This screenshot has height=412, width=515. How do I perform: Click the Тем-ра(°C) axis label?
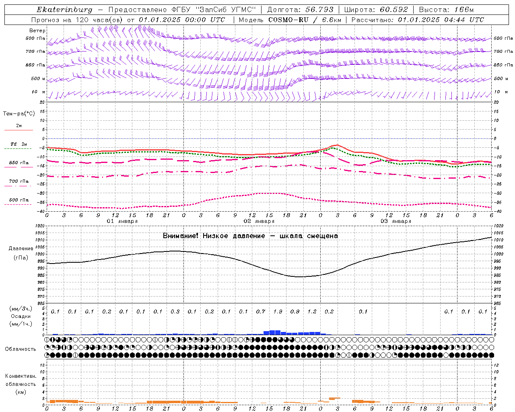tap(19, 114)
